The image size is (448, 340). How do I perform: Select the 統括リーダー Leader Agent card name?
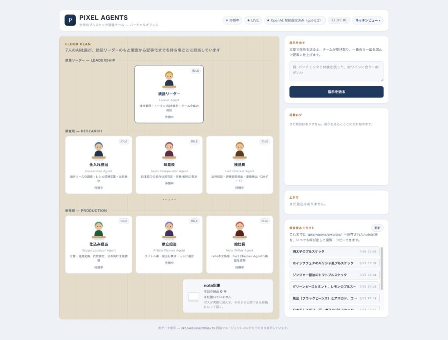[x=169, y=94]
